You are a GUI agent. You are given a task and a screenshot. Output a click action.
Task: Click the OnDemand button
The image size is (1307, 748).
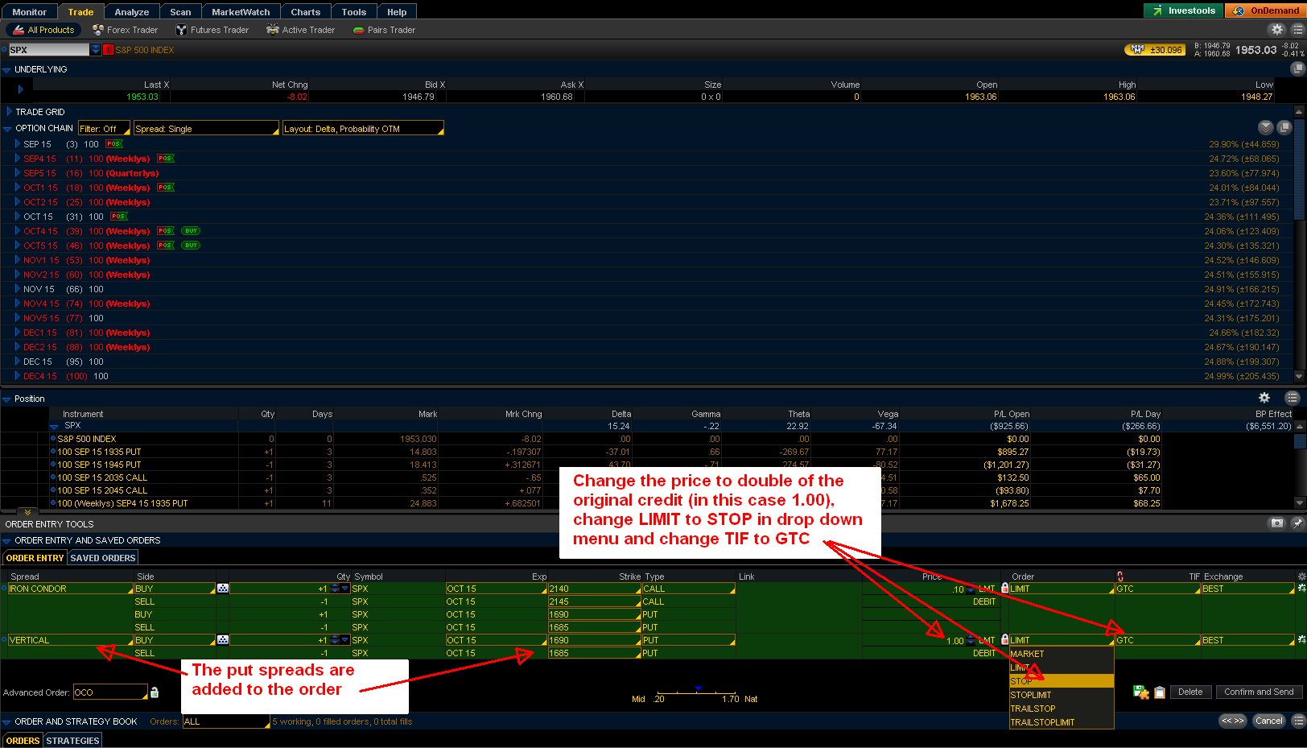(x=1265, y=10)
